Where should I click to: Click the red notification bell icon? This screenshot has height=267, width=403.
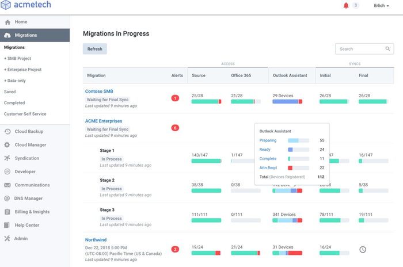point(346,6)
